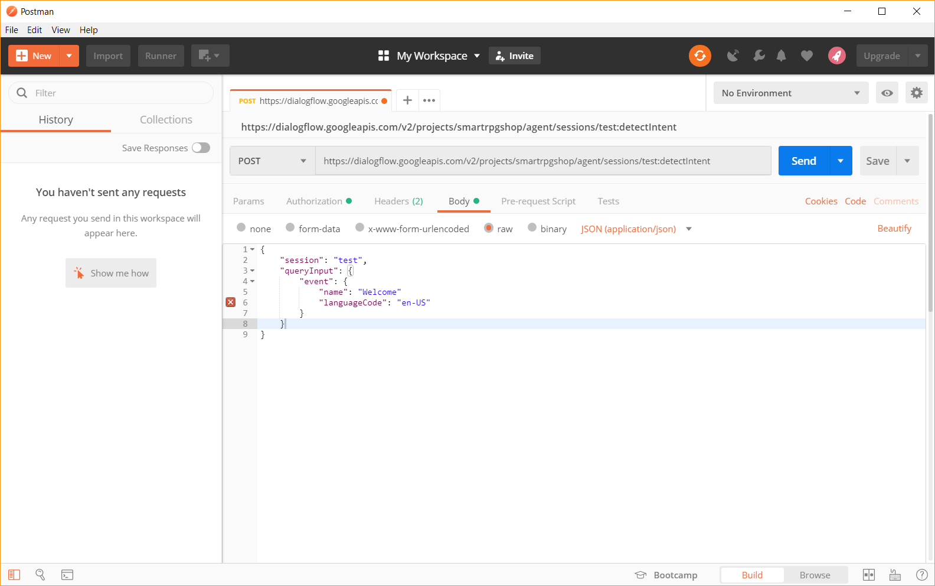Click the sync status icon
The height and width of the screenshot is (586, 935).
[x=699, y=56]
